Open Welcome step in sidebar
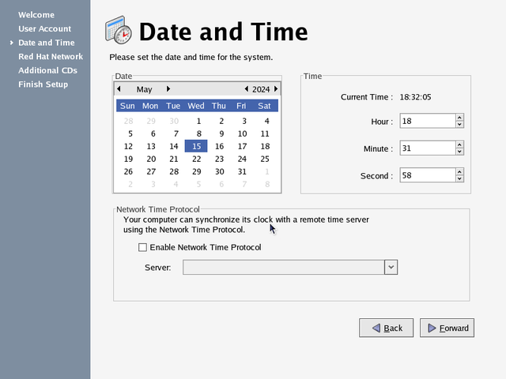The image size is (506, 379). coord(36,15)
